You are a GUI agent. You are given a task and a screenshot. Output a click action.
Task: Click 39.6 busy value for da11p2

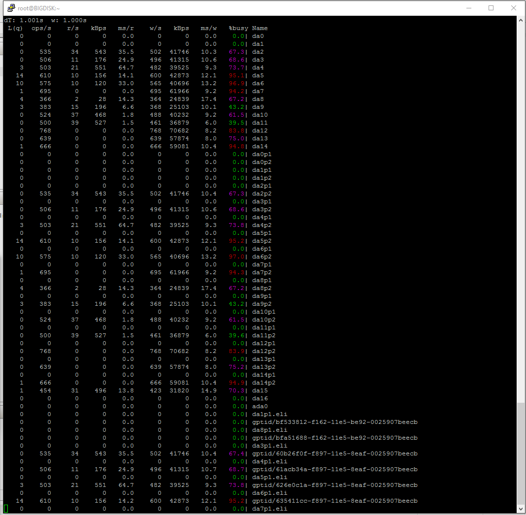(236, 336)
